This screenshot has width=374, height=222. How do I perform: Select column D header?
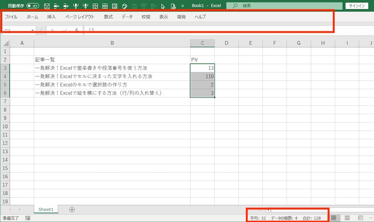pos(226,43)
